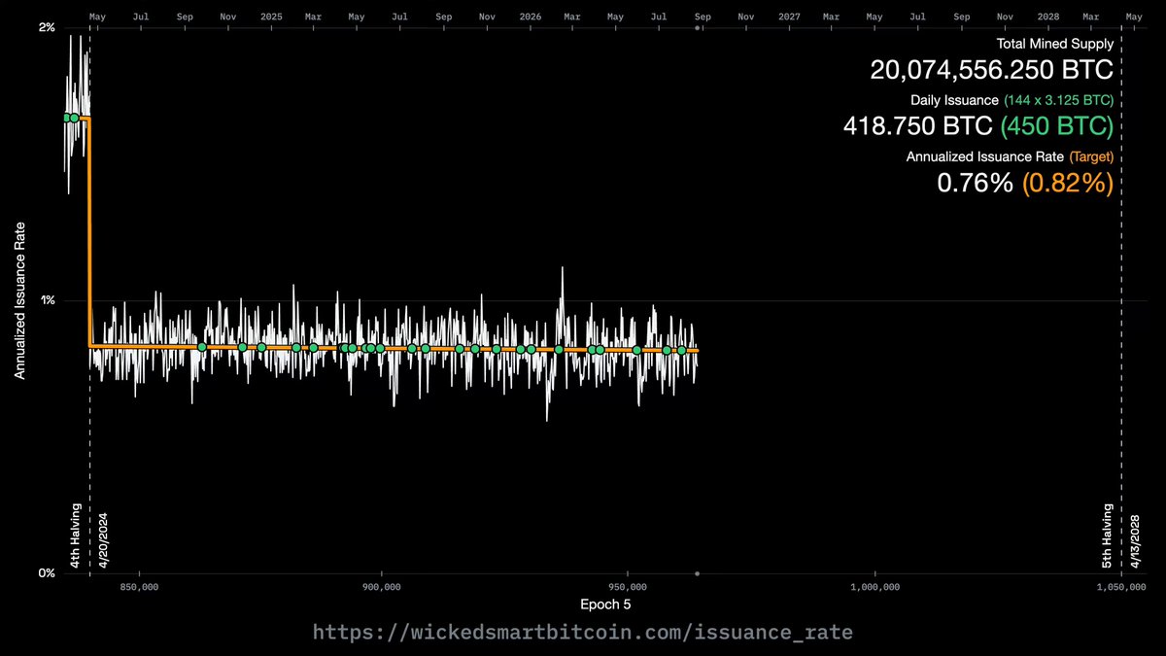Select the 418.750 BTC daily issuance value
The width and height of the screenshot is (1166, 656).
(917, 126)
